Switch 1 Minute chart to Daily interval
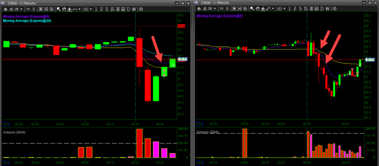 322,8
